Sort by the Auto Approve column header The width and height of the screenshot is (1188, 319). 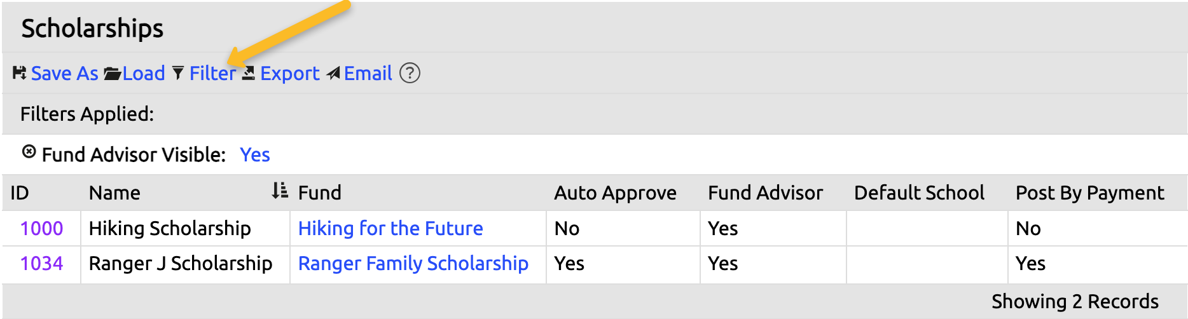pyautogui.click(x=614, y=193)
